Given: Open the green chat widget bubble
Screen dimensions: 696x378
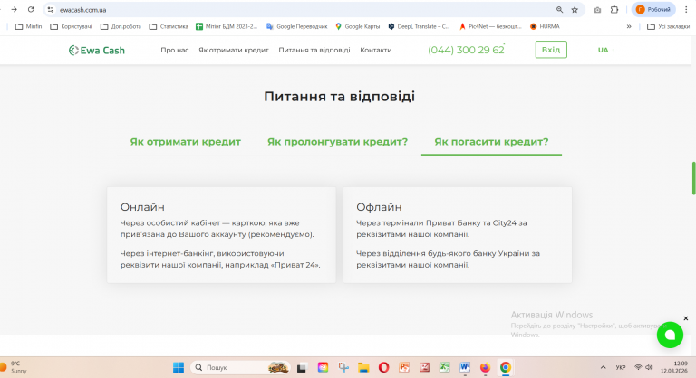Looking at the screenshot, I should (x=670, y=335).
